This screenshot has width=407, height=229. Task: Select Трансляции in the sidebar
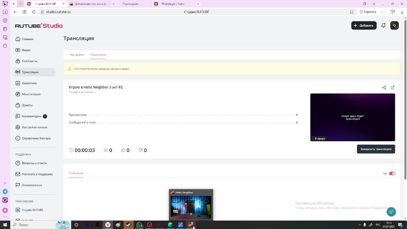pos(34,72)
